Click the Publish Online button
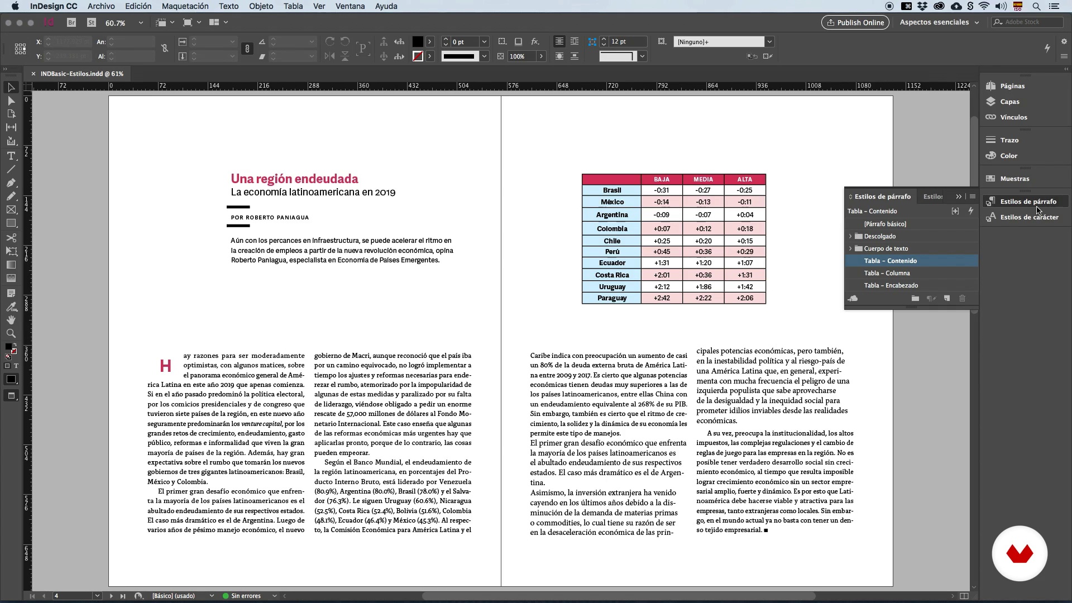Screen dimensions: 1072x603 (x=855, y=22)
